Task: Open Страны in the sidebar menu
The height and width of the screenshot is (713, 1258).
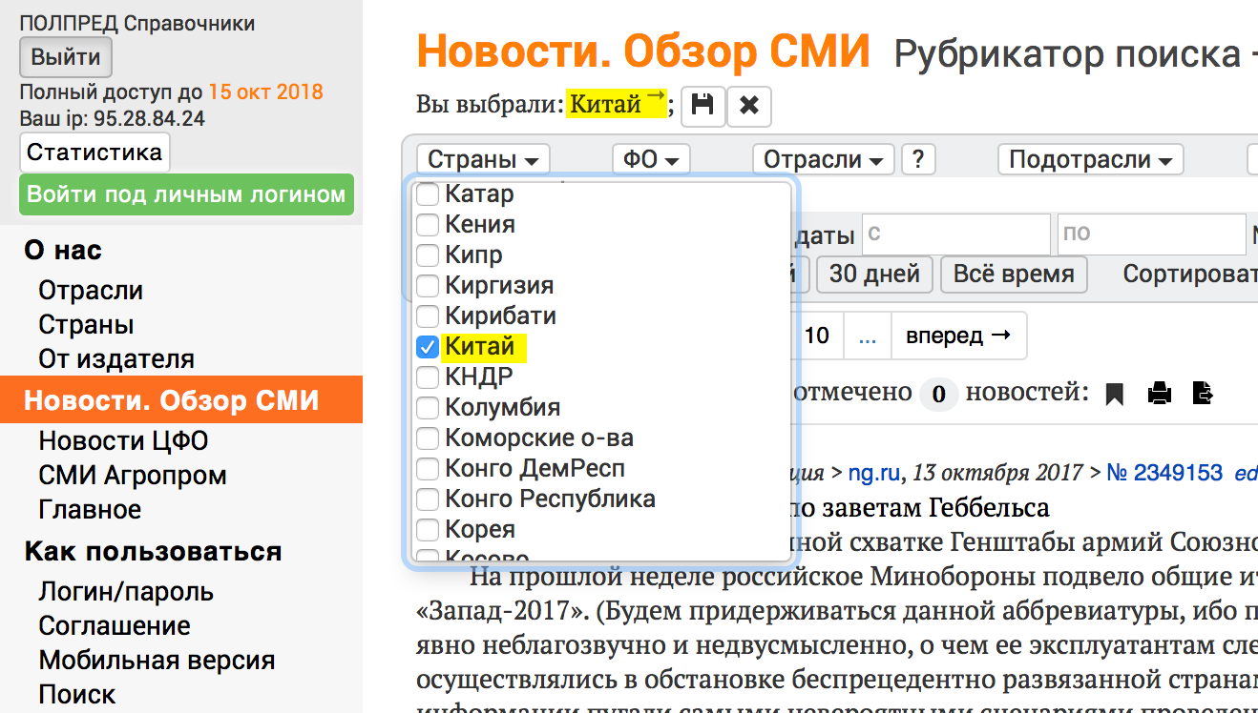Action: [86, 325]
